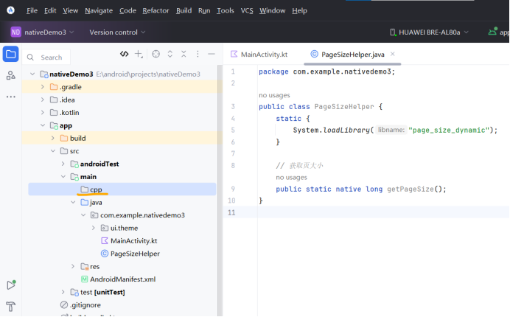The width and height of the screenshot is (510, 317).
Task: Collapse the main source folder
Action: [x=63, y=177]
